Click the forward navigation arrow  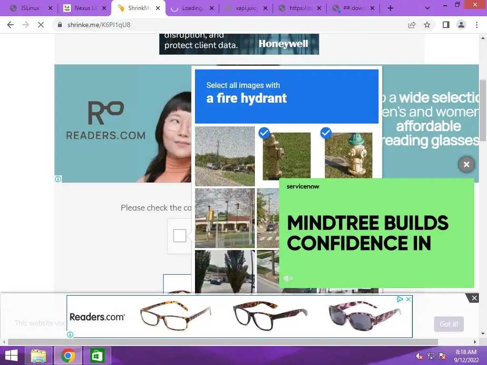tap(26, 25)
